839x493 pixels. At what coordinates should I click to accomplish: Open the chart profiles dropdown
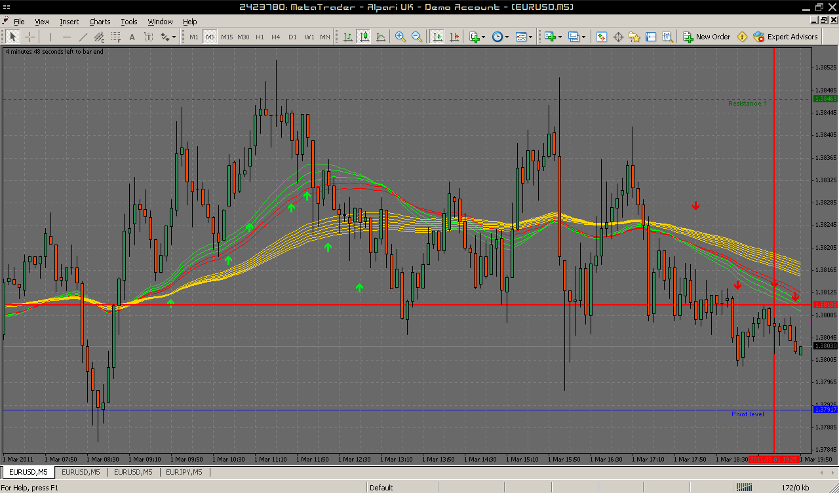576,37
